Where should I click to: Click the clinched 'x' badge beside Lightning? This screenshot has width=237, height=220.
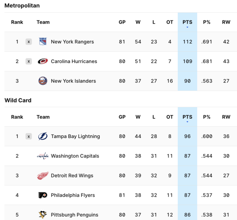[x=28, y=136]
